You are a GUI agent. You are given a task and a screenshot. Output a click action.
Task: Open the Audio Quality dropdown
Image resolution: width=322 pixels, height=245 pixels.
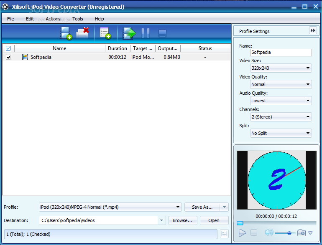(281, 101)
